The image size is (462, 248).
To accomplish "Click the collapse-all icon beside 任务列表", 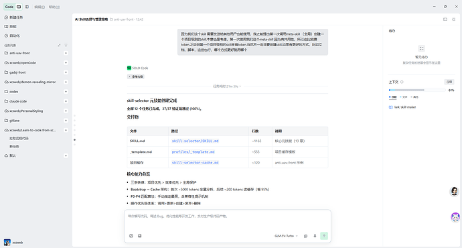I will point(59,46).
